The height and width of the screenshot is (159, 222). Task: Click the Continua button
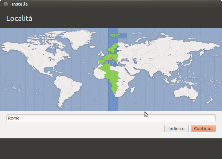click(203, 128)
